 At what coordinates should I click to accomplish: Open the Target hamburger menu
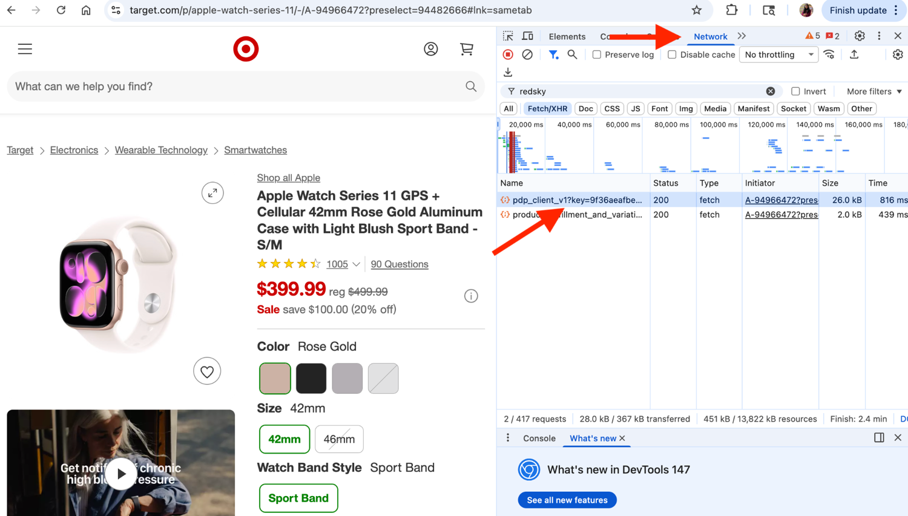tap(25, 49)
